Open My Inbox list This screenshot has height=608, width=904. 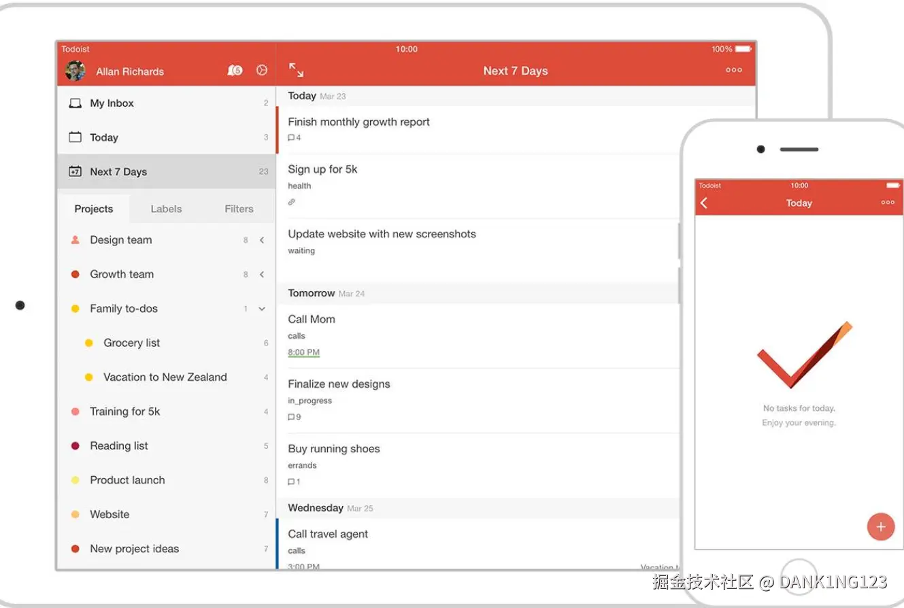[166, 103]
